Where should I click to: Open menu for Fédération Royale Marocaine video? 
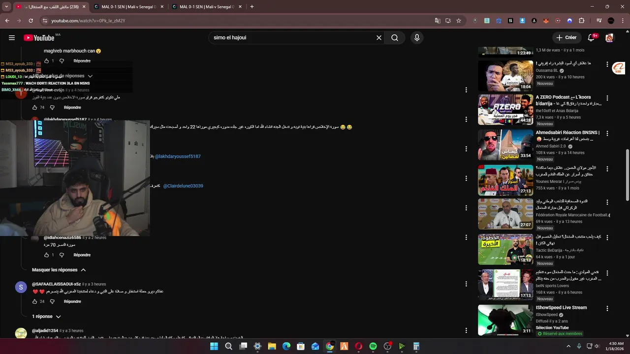pyautogui.click(x=607, y=202)
